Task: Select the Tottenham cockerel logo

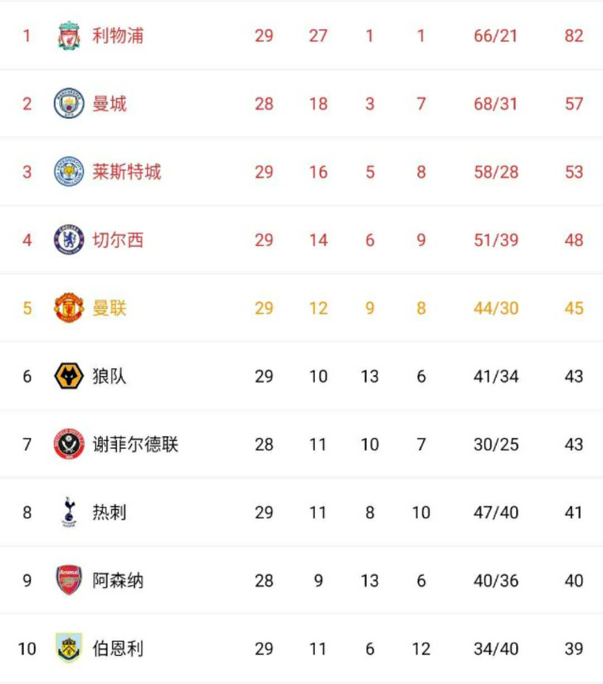Action: (69, 512)
